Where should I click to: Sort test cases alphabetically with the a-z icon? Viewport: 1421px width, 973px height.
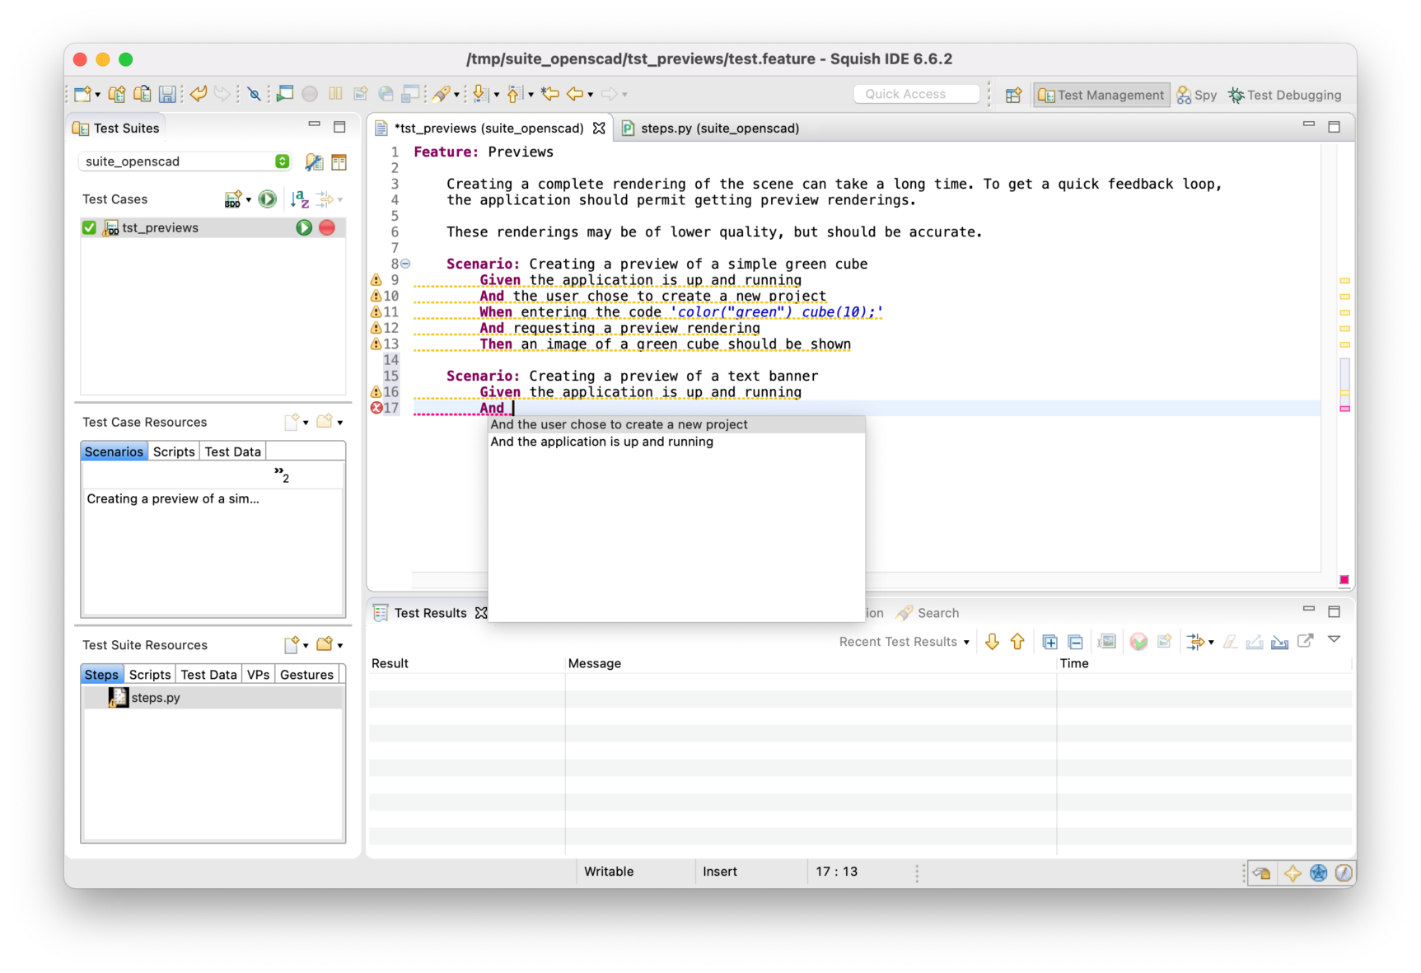point(299,199)
